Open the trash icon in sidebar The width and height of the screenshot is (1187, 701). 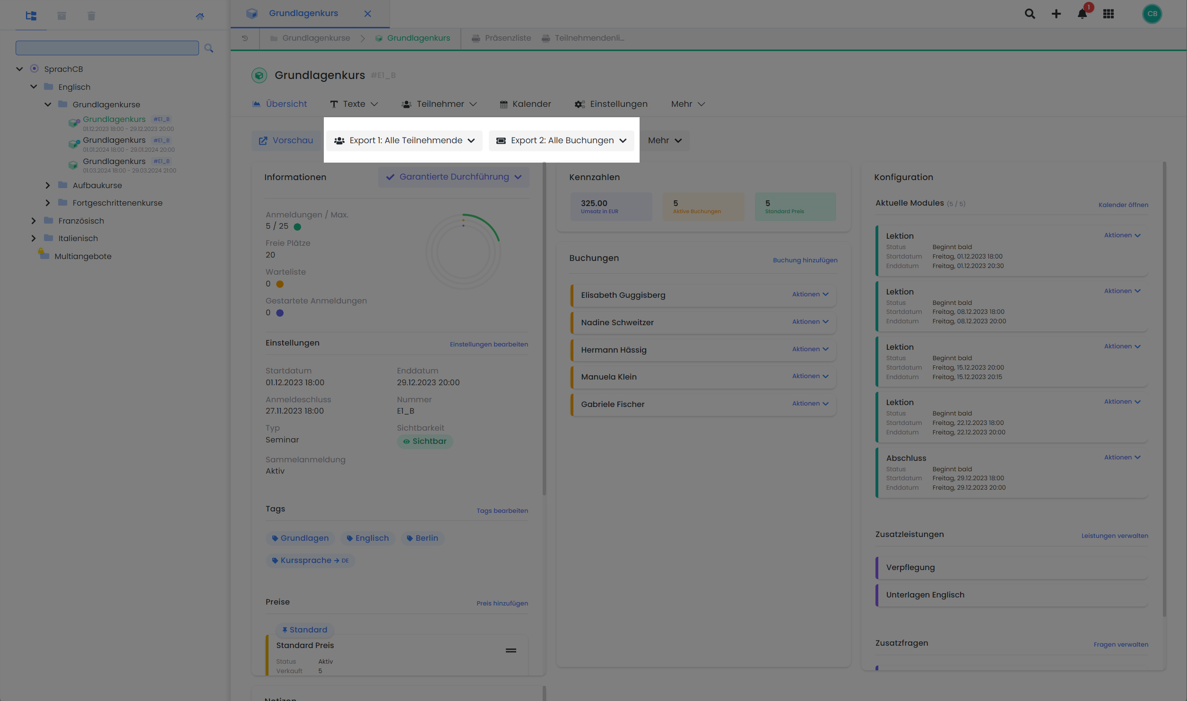click(91, 16)
